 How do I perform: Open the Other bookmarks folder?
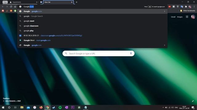pos(188,11)
